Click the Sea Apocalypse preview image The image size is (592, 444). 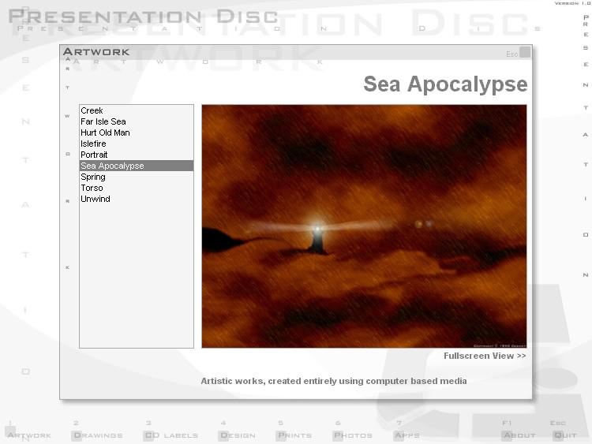(364, 226)
